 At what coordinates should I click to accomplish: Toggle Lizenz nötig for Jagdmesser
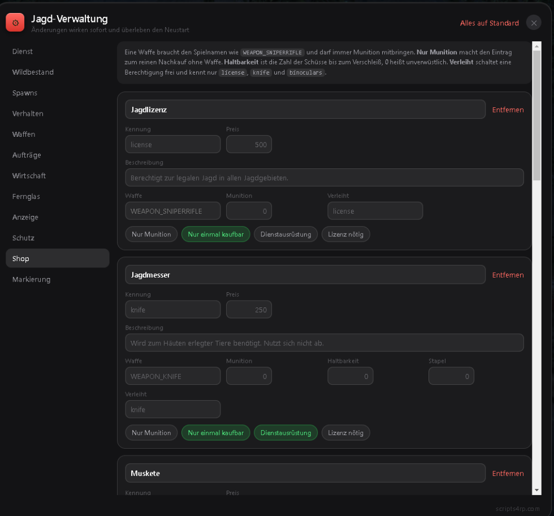(345, 433)
